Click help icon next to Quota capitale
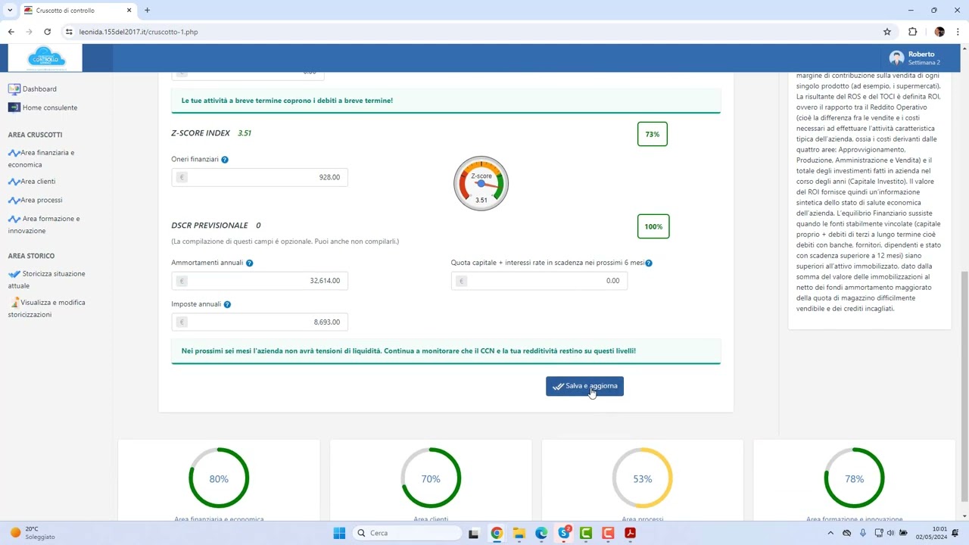The height and width of the screenshot is (545, 969). (649, 263)
